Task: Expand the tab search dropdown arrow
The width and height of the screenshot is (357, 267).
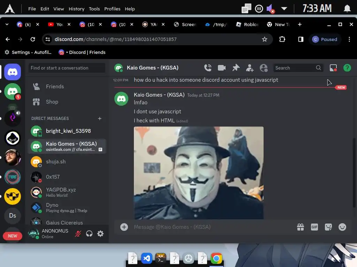Action: [x=7, y=24]
